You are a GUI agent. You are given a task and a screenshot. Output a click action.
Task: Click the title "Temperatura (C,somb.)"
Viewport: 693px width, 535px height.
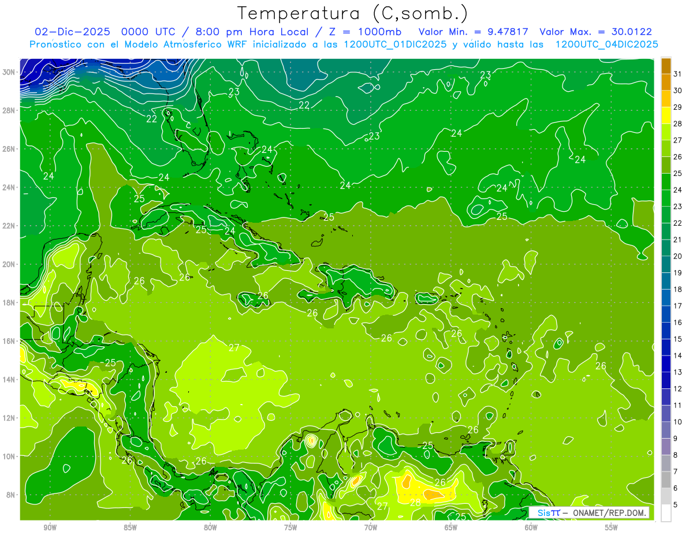353,13
